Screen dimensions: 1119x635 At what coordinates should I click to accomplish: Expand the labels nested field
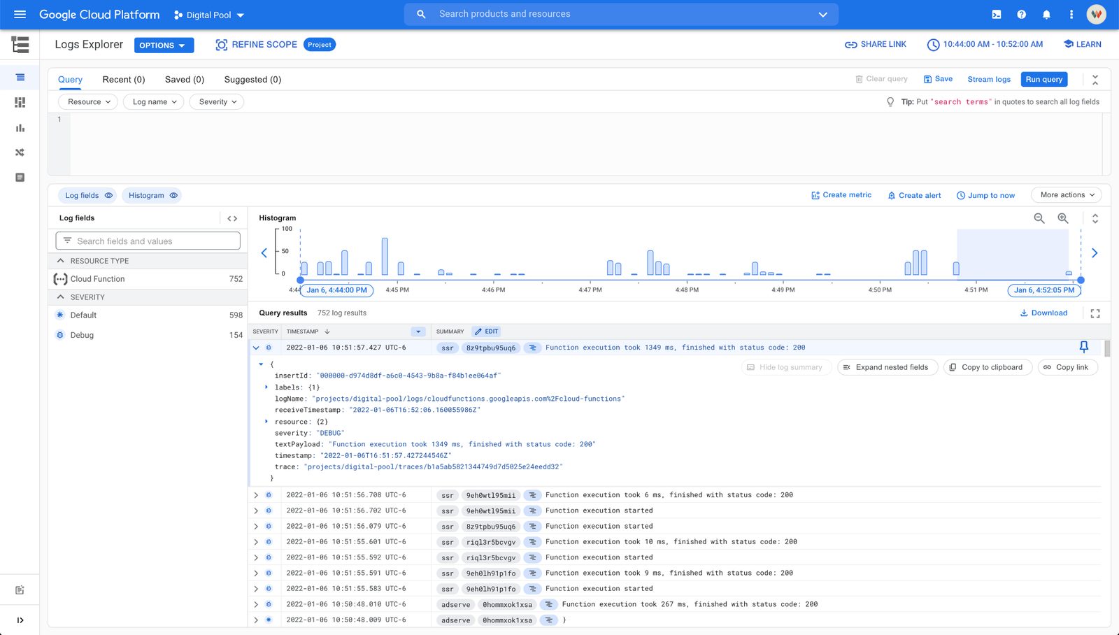[266, 387]
